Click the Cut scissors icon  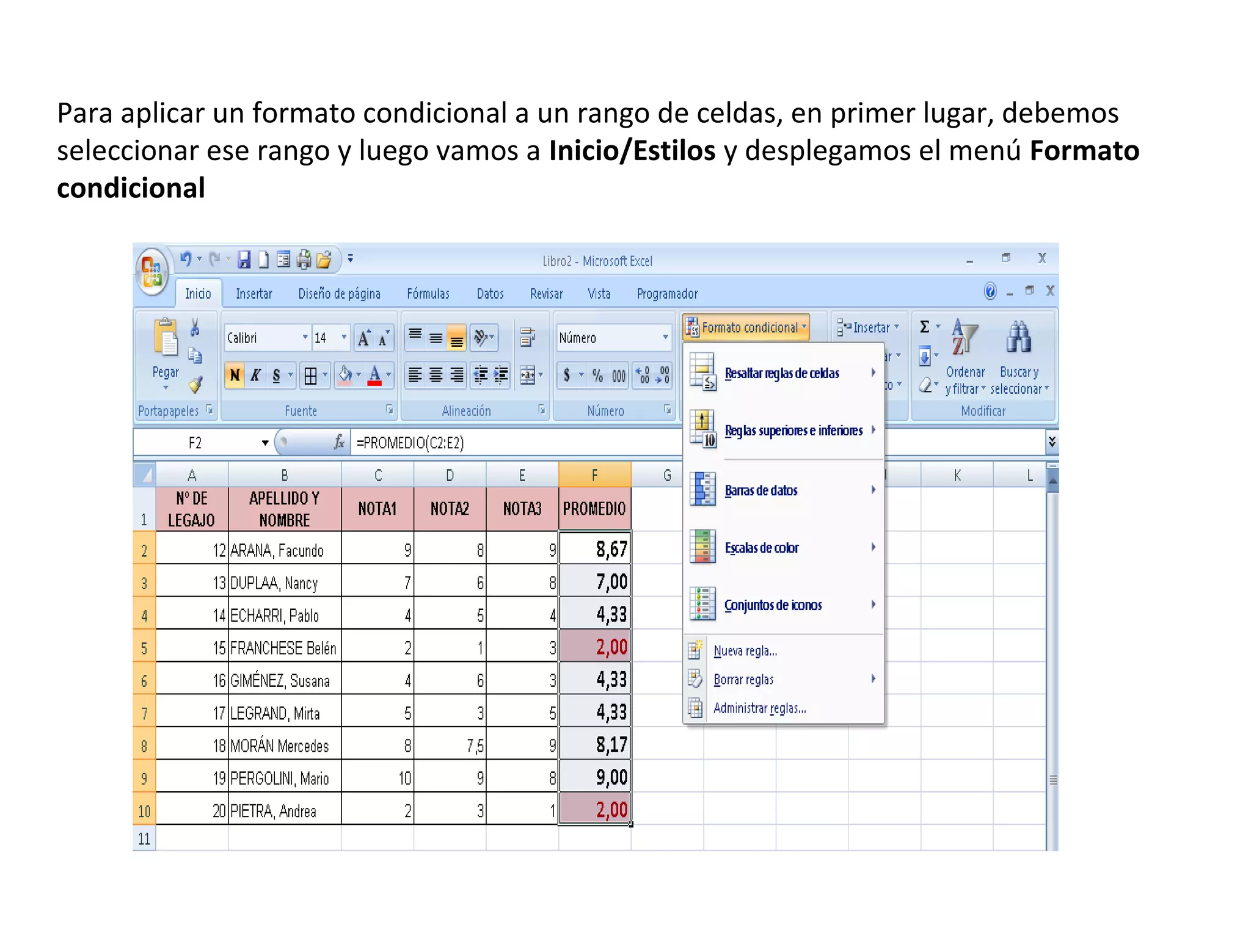tap(195, 328)
